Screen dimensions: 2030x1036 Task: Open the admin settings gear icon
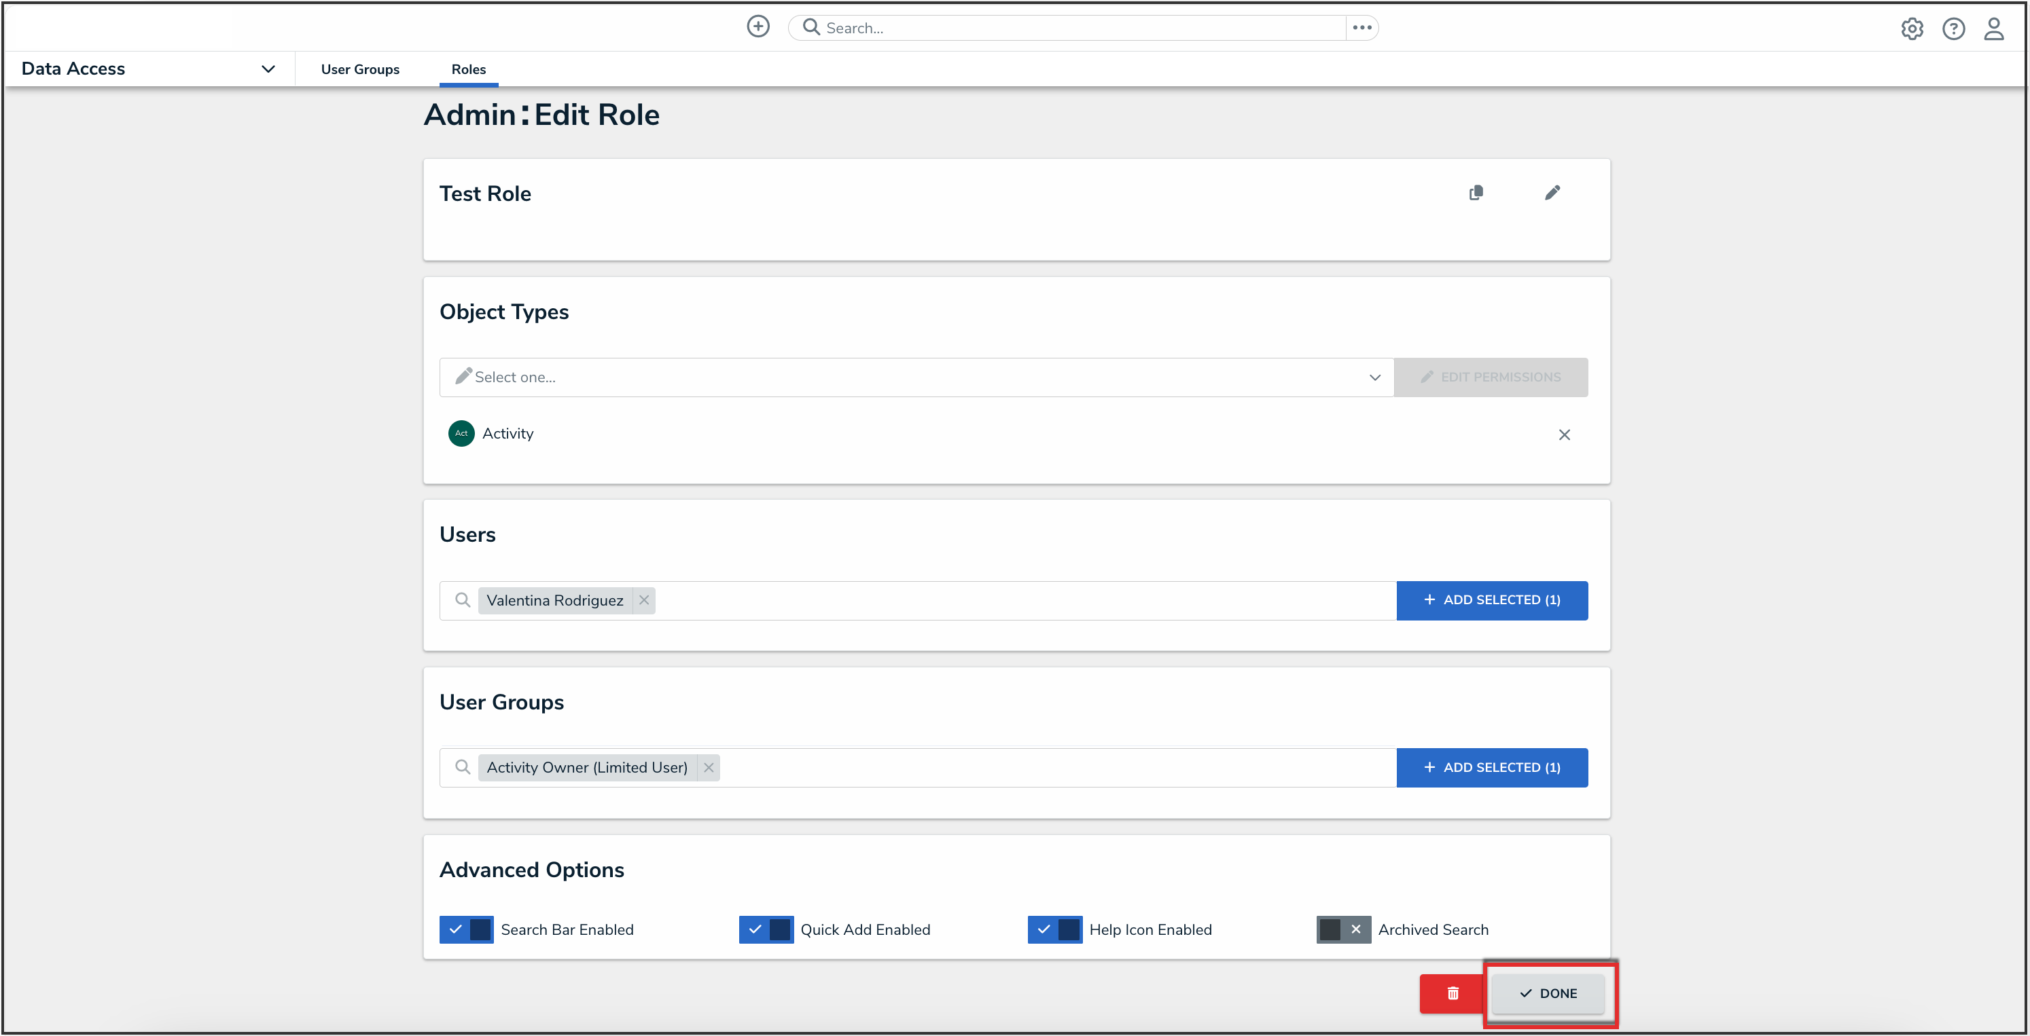[x=1912, y=29]
